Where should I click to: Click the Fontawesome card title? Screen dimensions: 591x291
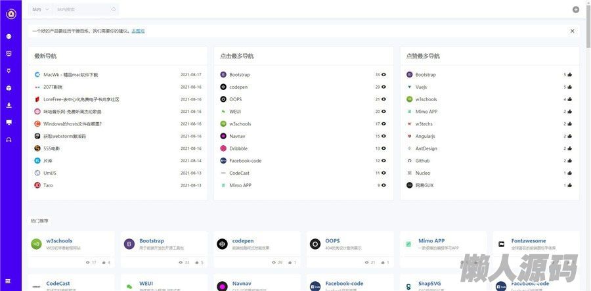[x=529, y=241]
